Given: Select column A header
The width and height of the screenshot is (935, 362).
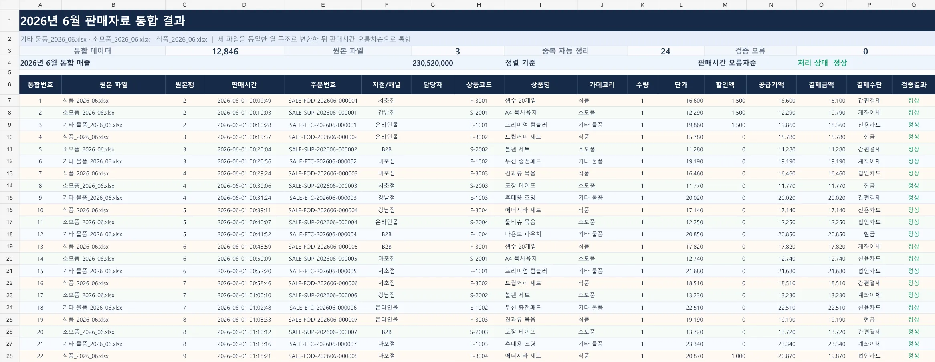Looking at the screenshot, I should click(40, 5).
